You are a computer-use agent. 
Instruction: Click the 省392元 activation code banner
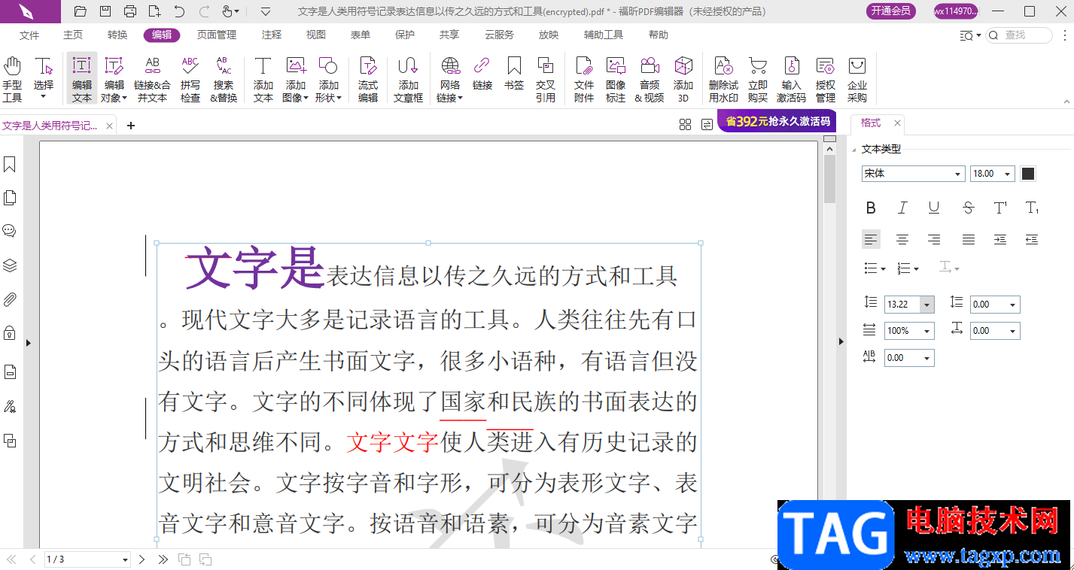[777, 121]
